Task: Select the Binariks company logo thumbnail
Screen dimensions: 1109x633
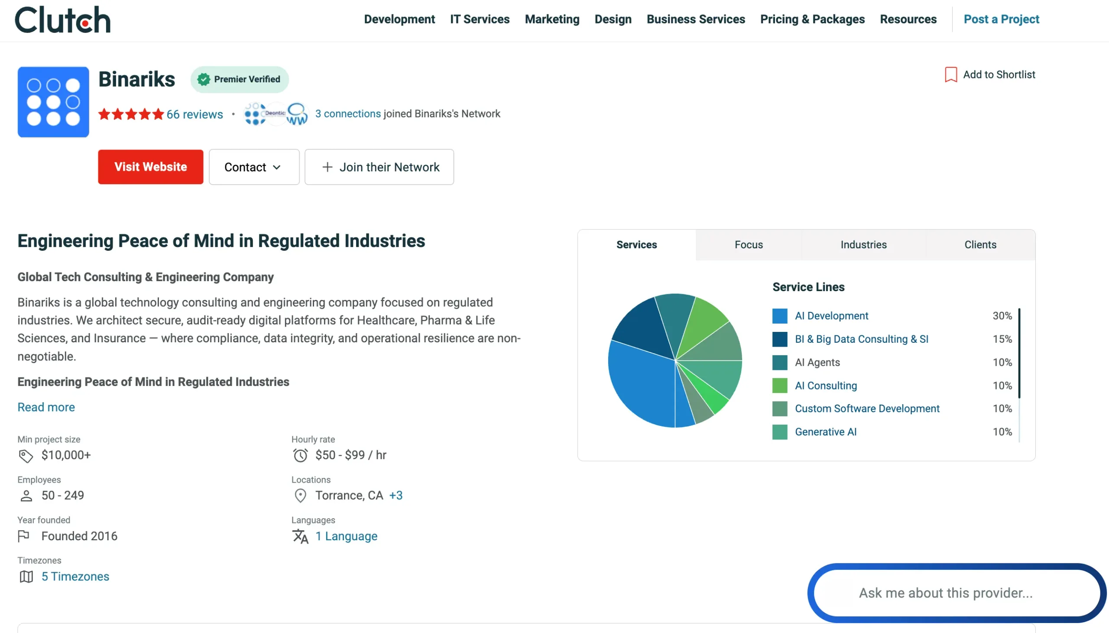Action: tap(53, 101)
